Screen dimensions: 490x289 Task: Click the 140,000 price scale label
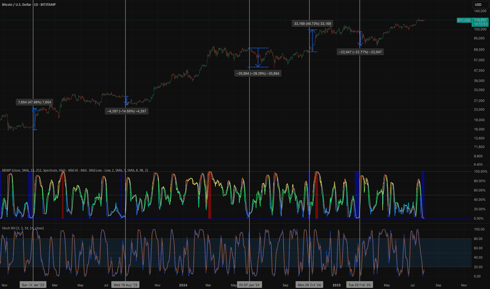click(480, 11)
